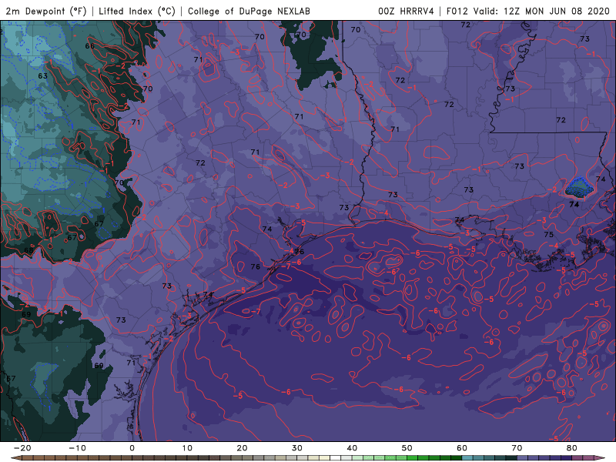
Task: Click the "68" dewpoint value on the map
Action: point(28,250)
